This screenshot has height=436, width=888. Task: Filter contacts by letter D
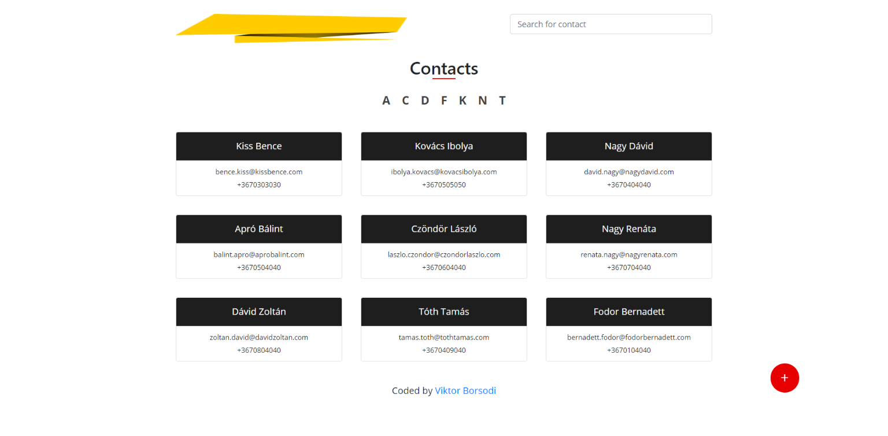[x=425, y=101]
